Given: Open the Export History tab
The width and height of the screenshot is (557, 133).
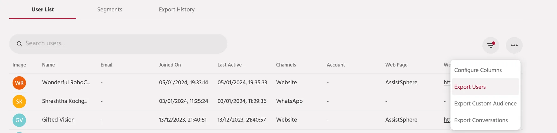Looking at the screenshot, I should tap(177, 9).
